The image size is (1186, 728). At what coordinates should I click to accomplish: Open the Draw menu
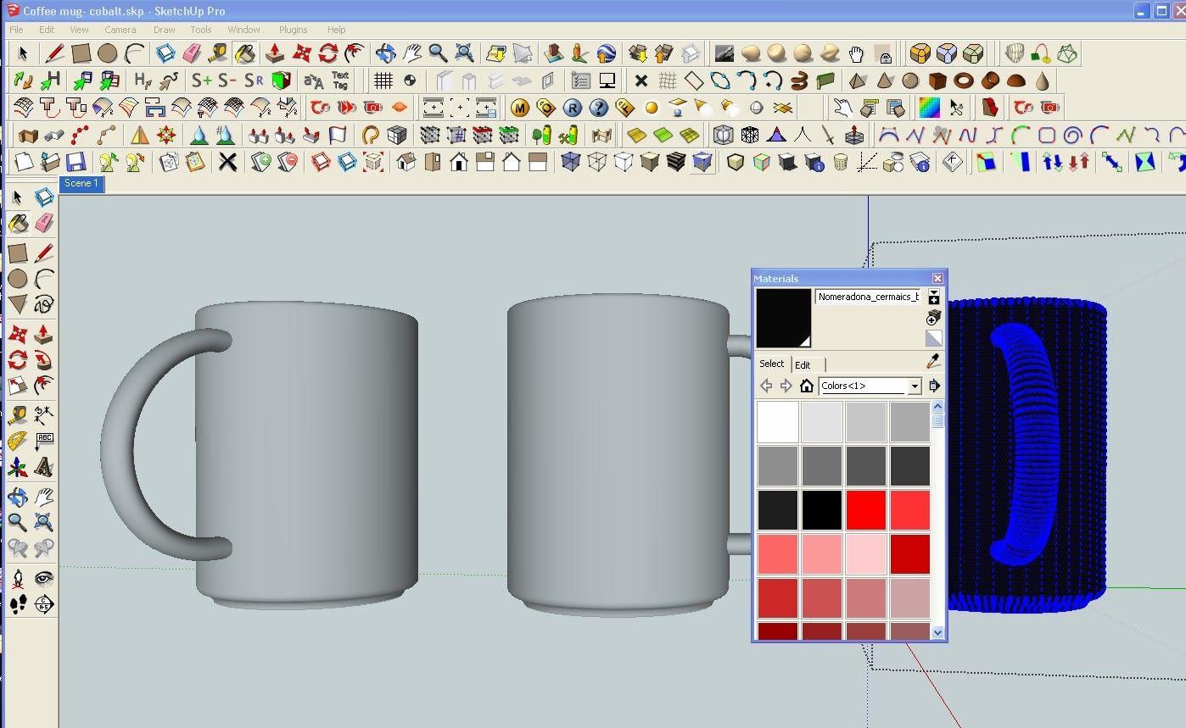tap(164, 30)
